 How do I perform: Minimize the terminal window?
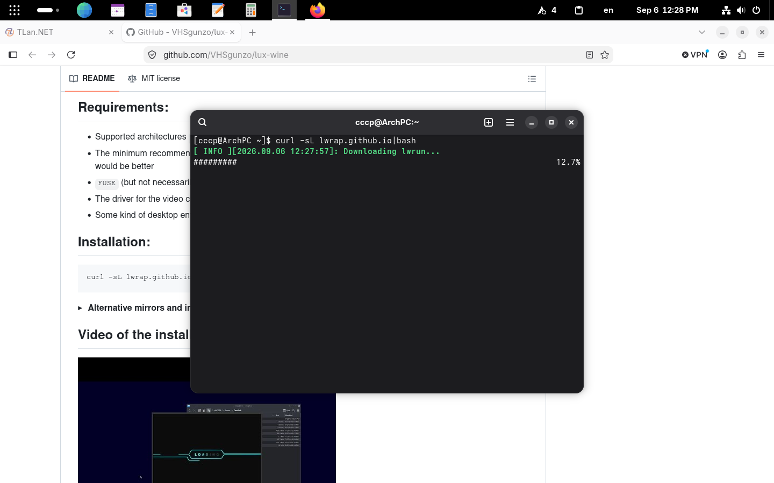532,122
